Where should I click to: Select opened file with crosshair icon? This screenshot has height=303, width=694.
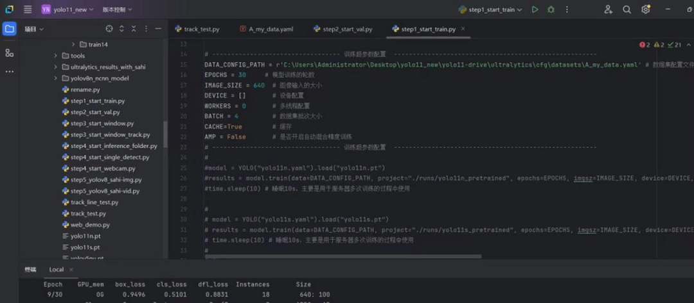click(x=109, y=29)
